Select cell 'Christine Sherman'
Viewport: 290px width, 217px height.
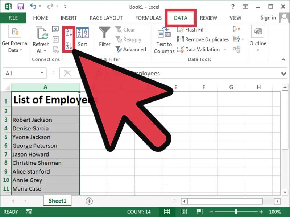point(46,163)
